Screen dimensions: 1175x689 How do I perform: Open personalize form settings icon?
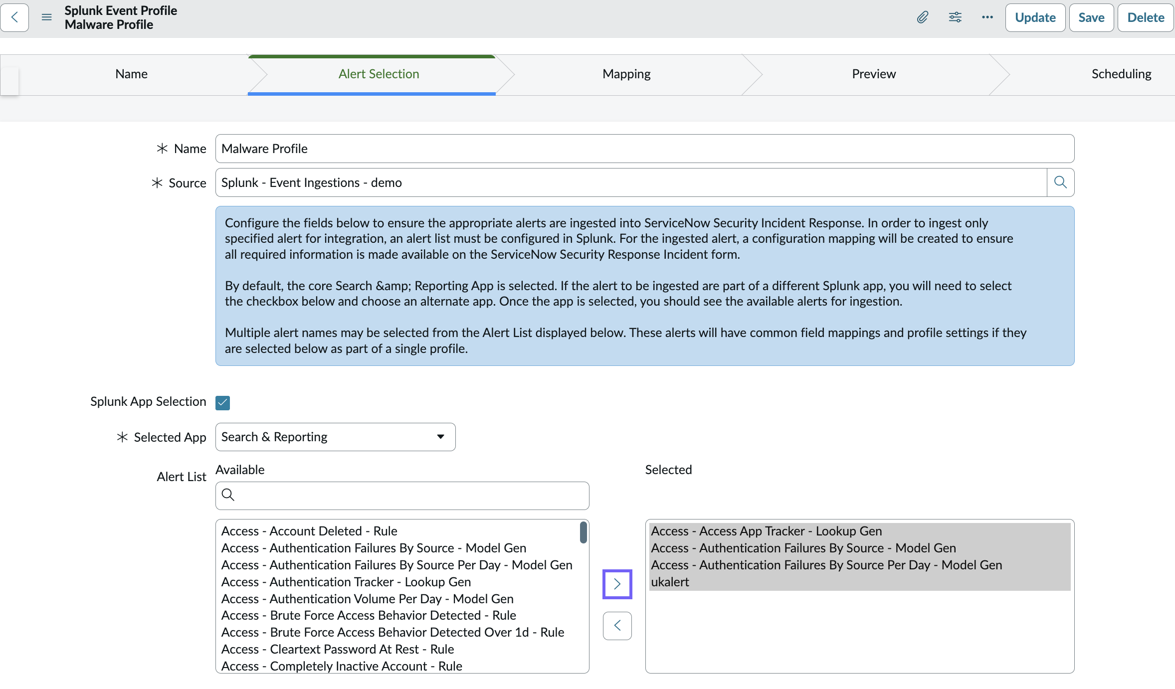[x=955, y=17]
